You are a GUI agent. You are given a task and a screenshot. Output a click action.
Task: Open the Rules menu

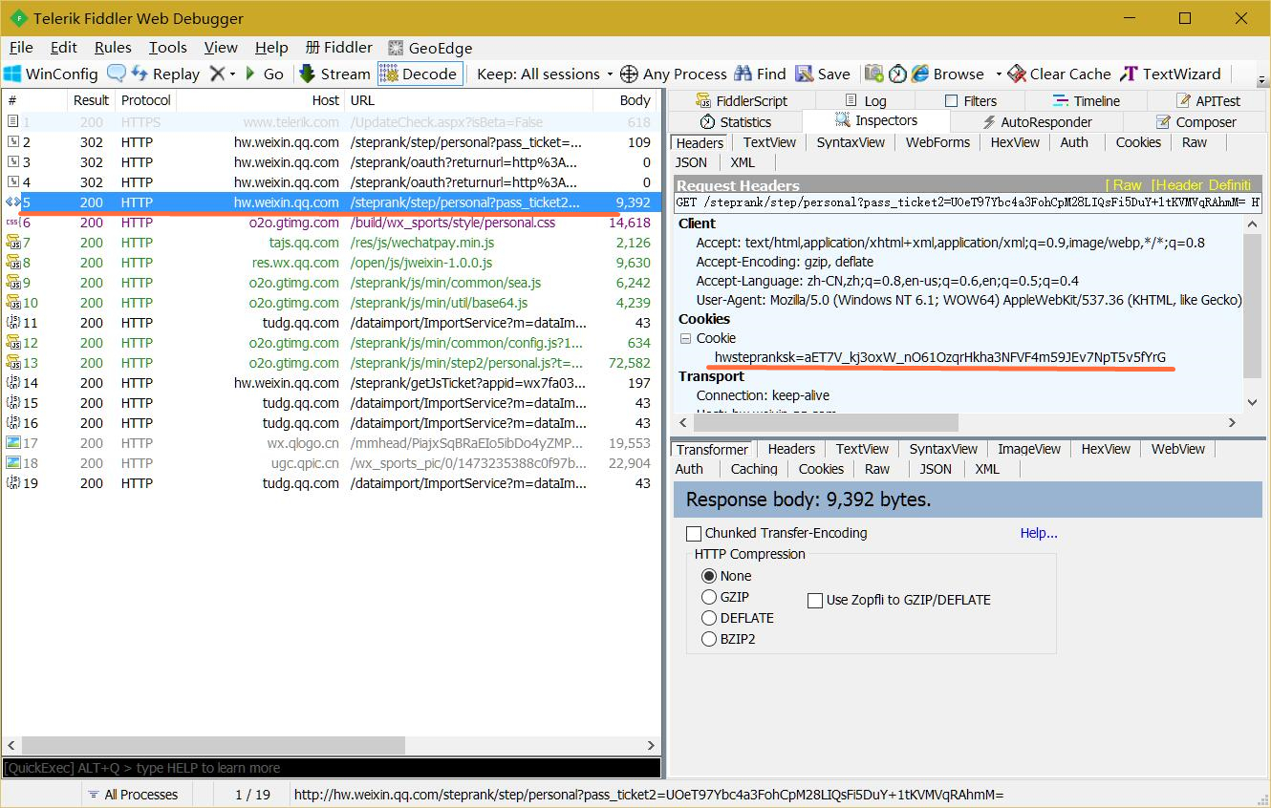(113, 47)
